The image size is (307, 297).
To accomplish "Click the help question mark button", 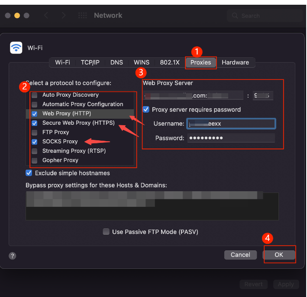I will pyautogui.click(x=13, y=256).
